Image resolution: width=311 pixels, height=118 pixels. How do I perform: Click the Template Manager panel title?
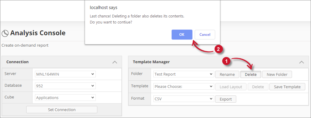click(x=151, y=62)
